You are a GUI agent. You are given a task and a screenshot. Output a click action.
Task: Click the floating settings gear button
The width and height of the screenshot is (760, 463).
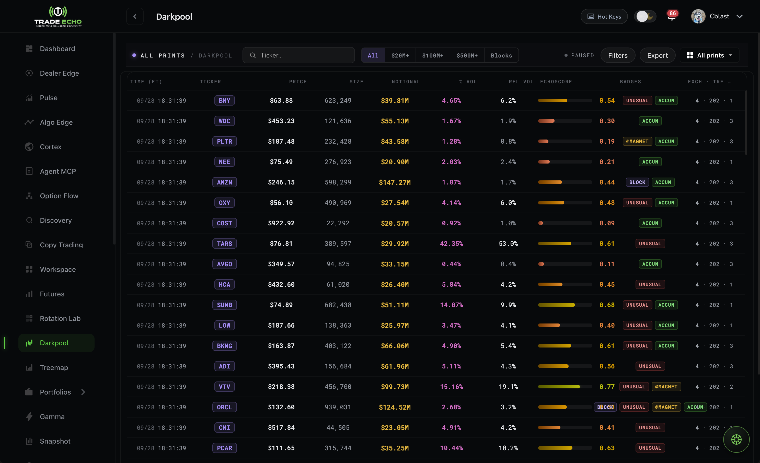(736, 439)
